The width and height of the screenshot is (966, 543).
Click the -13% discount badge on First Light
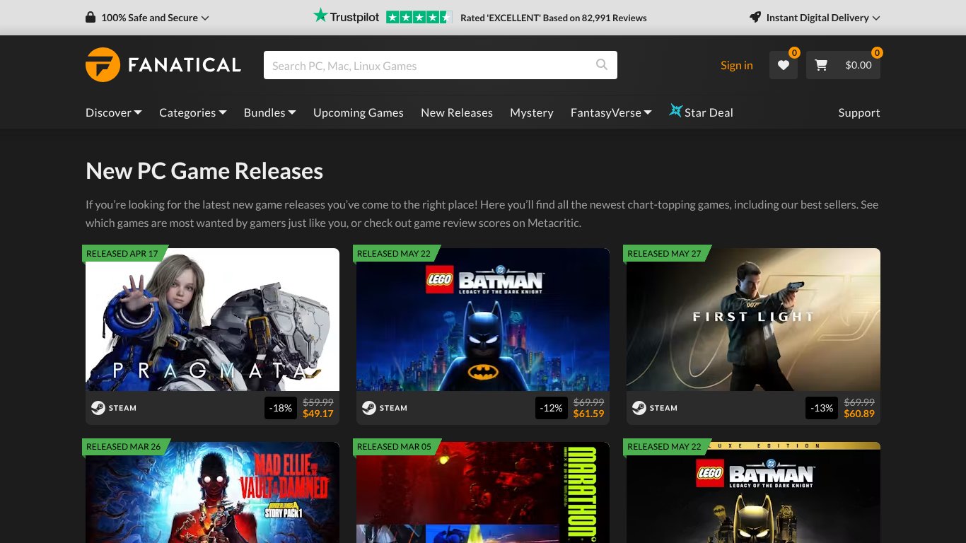tap(822, 408)
